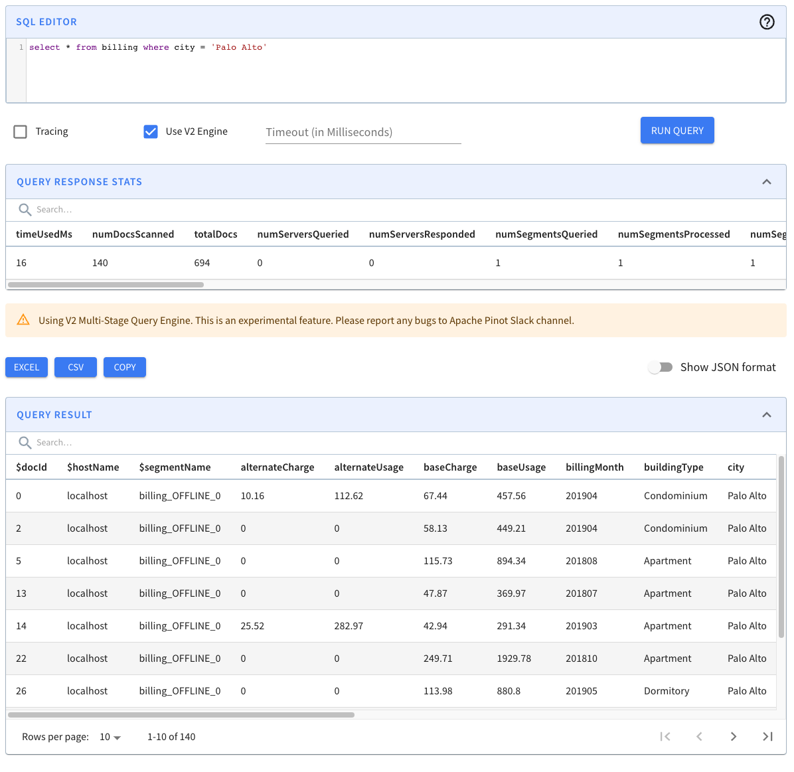Click the Run Query button
The height and width of the screenshot is (772, 794).
pos(677,131)
